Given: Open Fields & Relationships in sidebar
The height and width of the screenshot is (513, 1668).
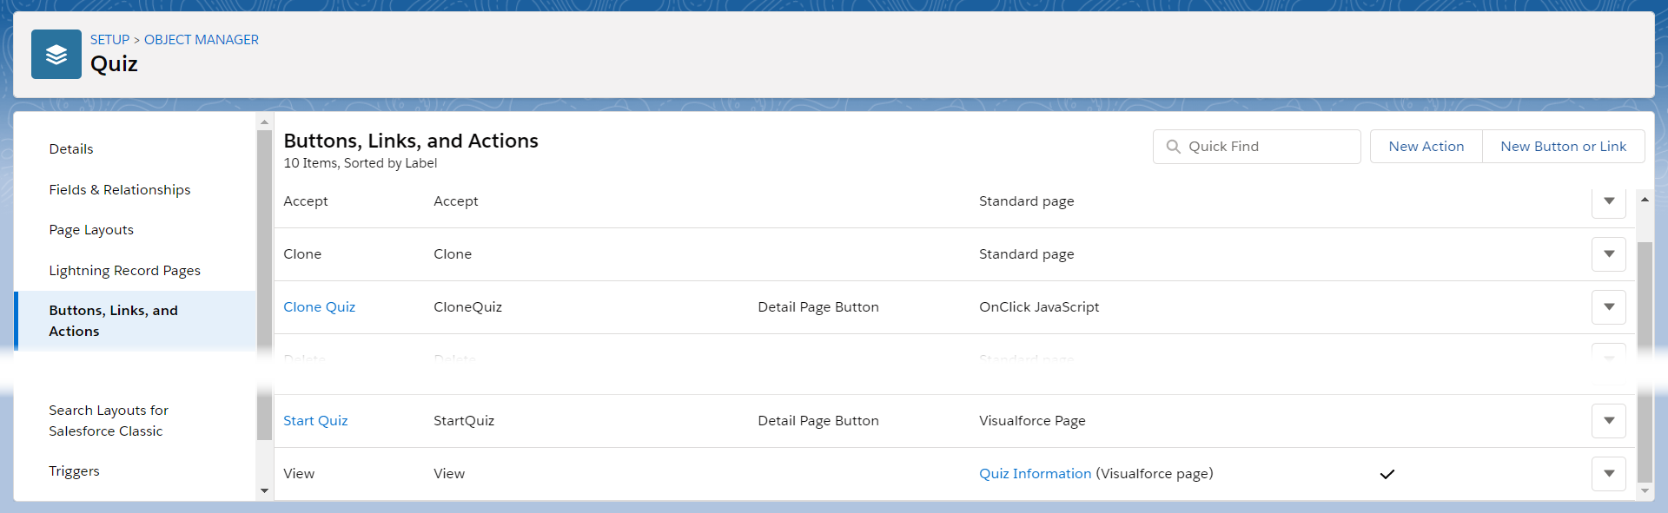Looking at the screenshot, I should click(120, 190).
